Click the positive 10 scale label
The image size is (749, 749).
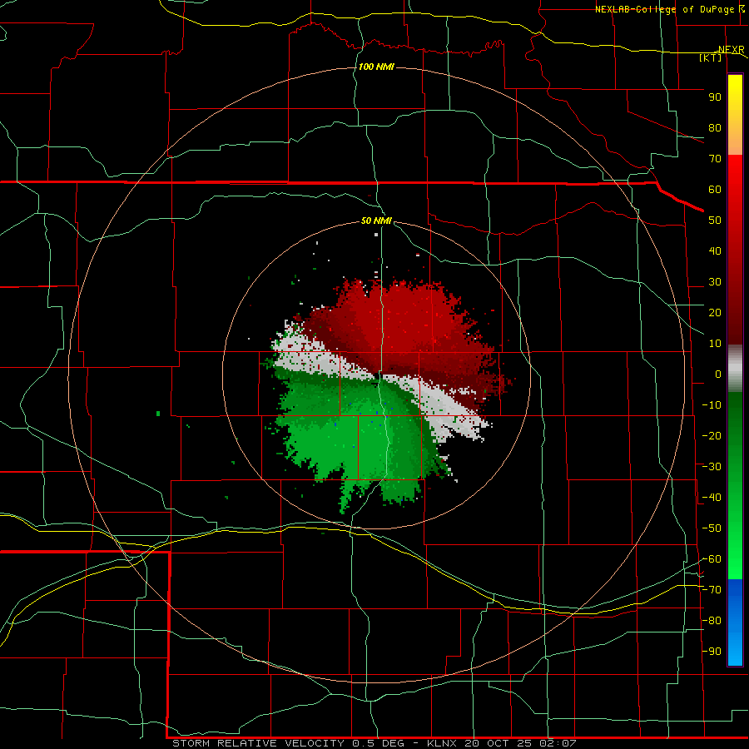(x=715, y=344)
